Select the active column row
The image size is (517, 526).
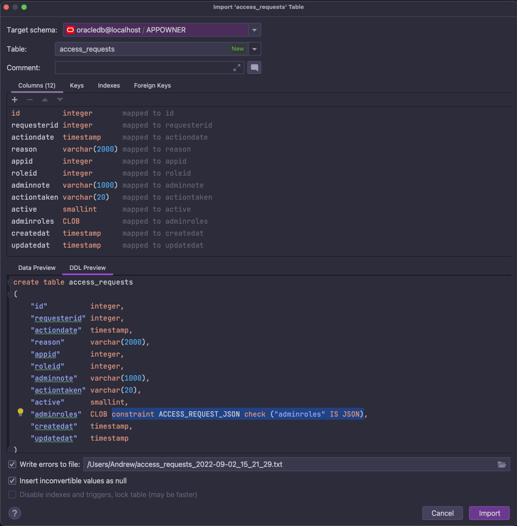pyautogui.click(x=259, y=209)
